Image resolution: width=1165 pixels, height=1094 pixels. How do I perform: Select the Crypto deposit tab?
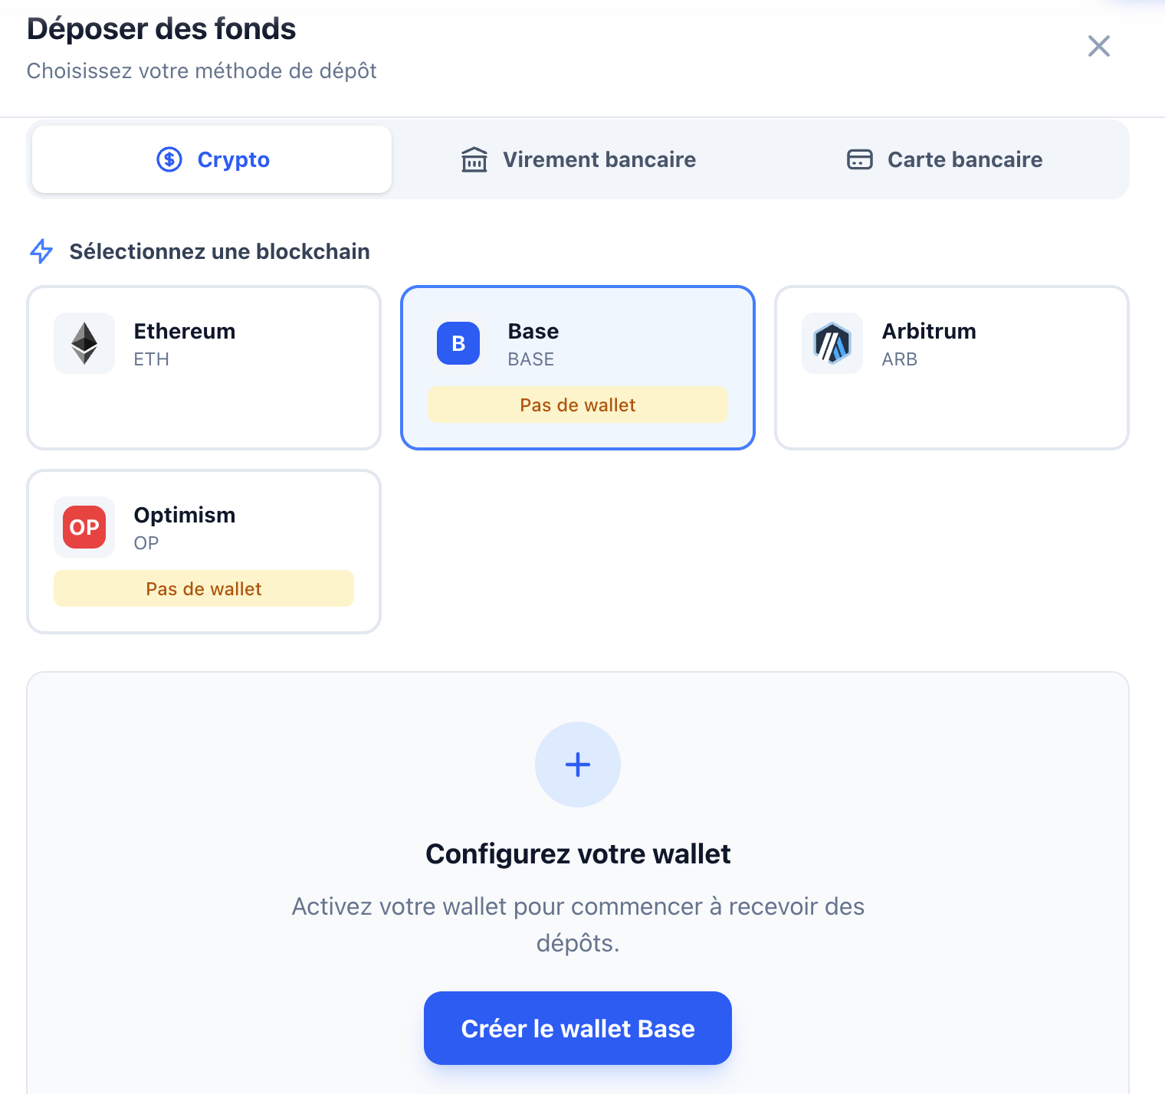(212, 159)
